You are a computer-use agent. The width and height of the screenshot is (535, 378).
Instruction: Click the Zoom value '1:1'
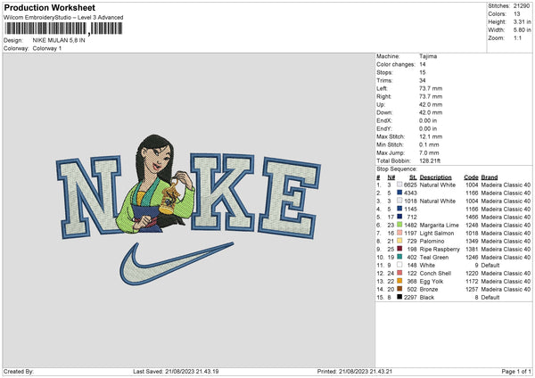pos(517,37)
